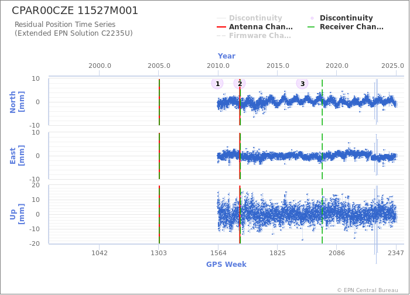Click the 2000.0 year tick label
410x295 pixels.
pyautogui.click(x=100, y=66)
